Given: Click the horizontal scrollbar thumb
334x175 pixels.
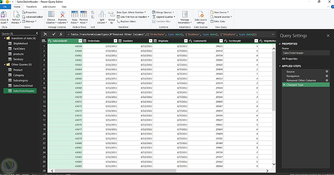Looking at the screenshot, I should coord(116,171).
